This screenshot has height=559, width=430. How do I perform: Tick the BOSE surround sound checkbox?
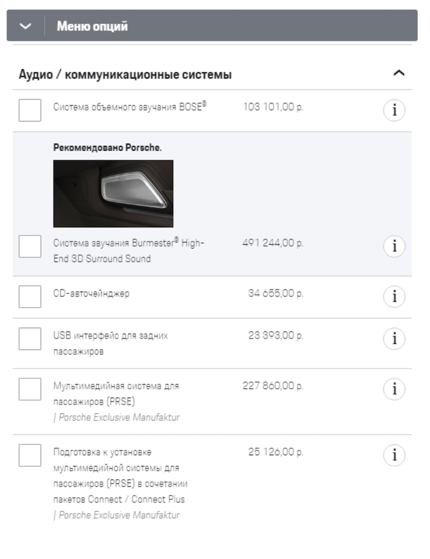(x=30, y=110)
